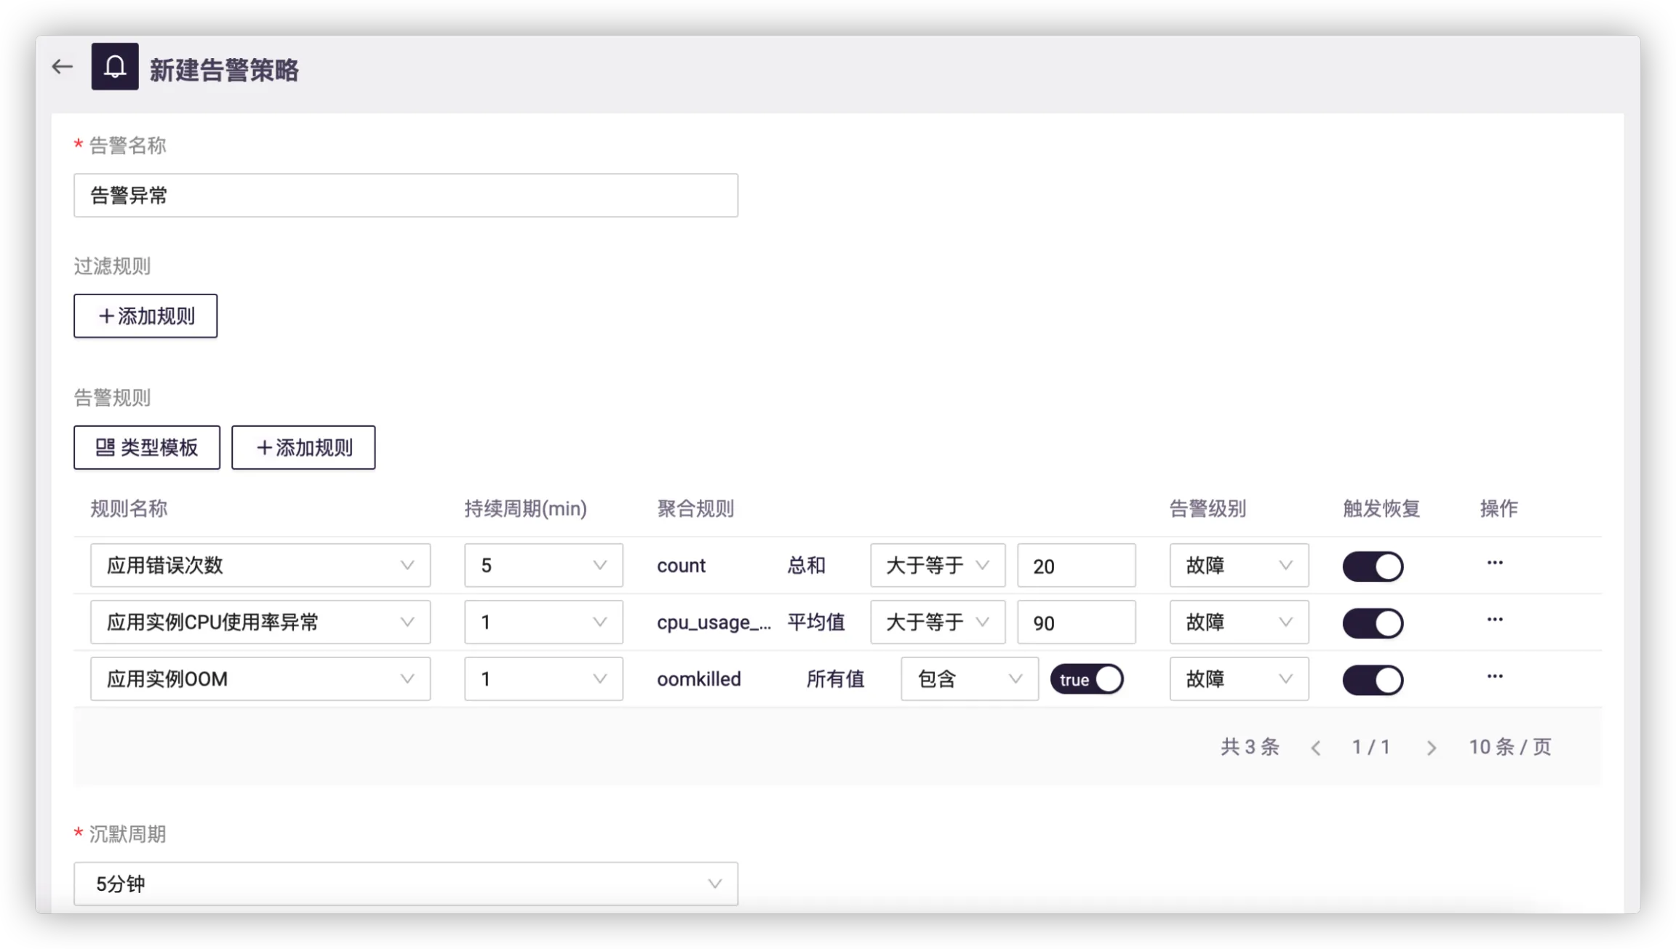Open more actions for CPU使用率异常 rule

pyautogui.click(x=1495, y=620)
